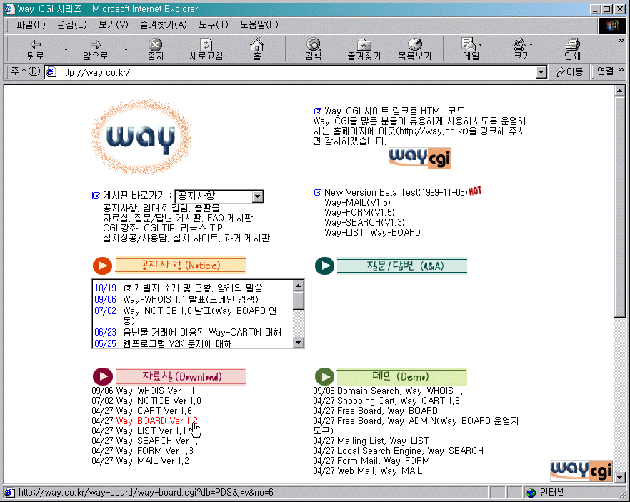Open the 10/19 notice entry link
The width and height of the screenshot is (630, 502).
pyautogui.click(x=194, y=288)
